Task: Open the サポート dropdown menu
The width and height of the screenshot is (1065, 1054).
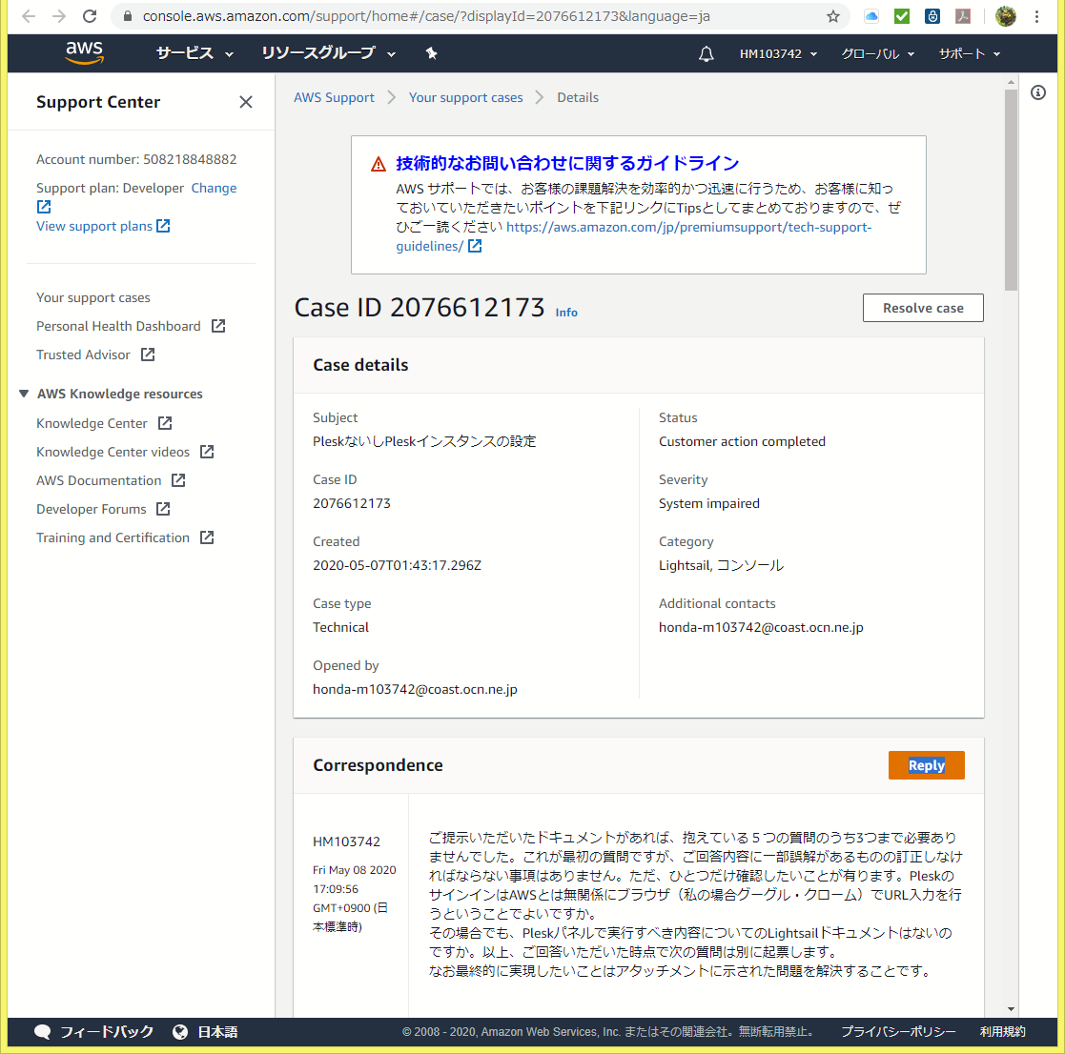Action: click(x=970, y=53)
